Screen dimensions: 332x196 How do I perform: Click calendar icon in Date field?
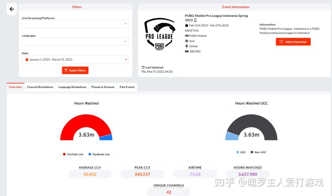click(x=27, y=60)
